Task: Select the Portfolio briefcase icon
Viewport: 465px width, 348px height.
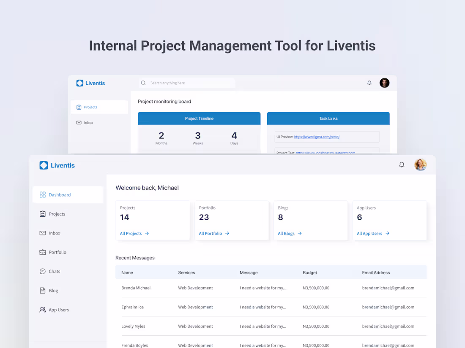Action: 42,252
